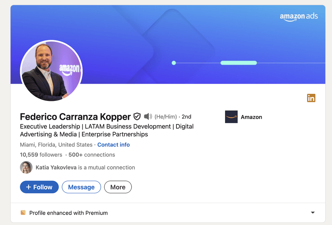Open the Amazon company page
332x225 pixels.
pos(251,117)
